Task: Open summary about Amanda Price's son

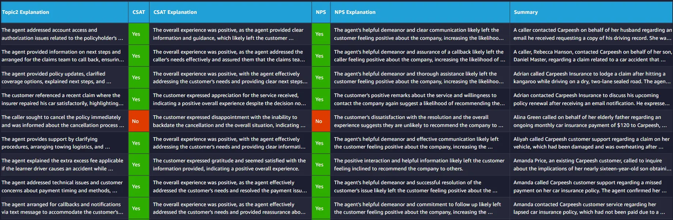Action: [x=591, y=165]
